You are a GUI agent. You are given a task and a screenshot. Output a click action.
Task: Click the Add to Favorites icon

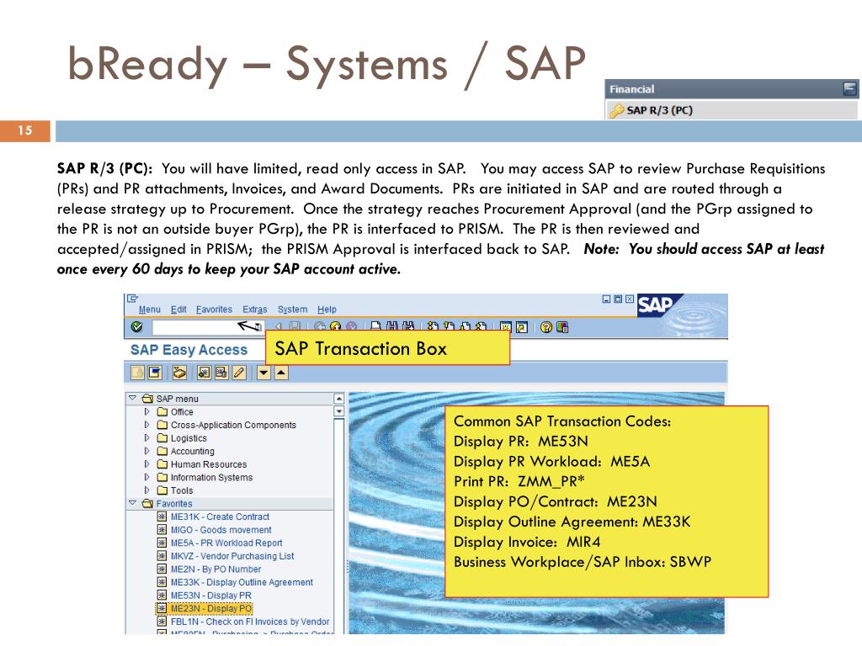point(204,373)
